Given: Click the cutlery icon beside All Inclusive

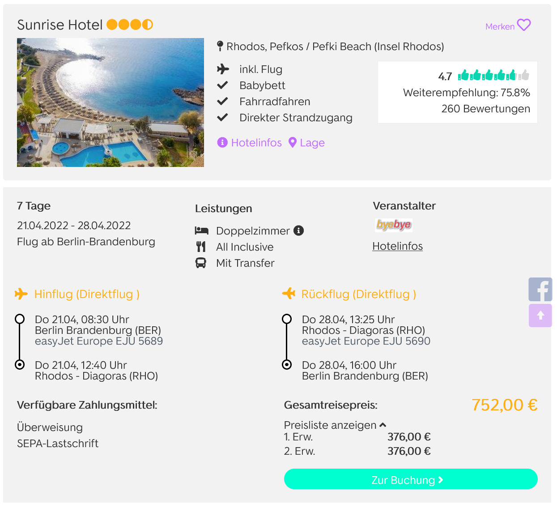Looking at the screenshot, I should coord(201,247).
